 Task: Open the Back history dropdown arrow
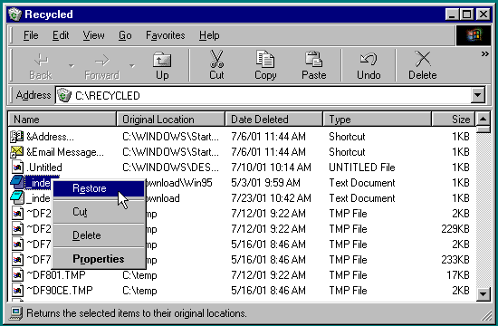tap(72, 66)
